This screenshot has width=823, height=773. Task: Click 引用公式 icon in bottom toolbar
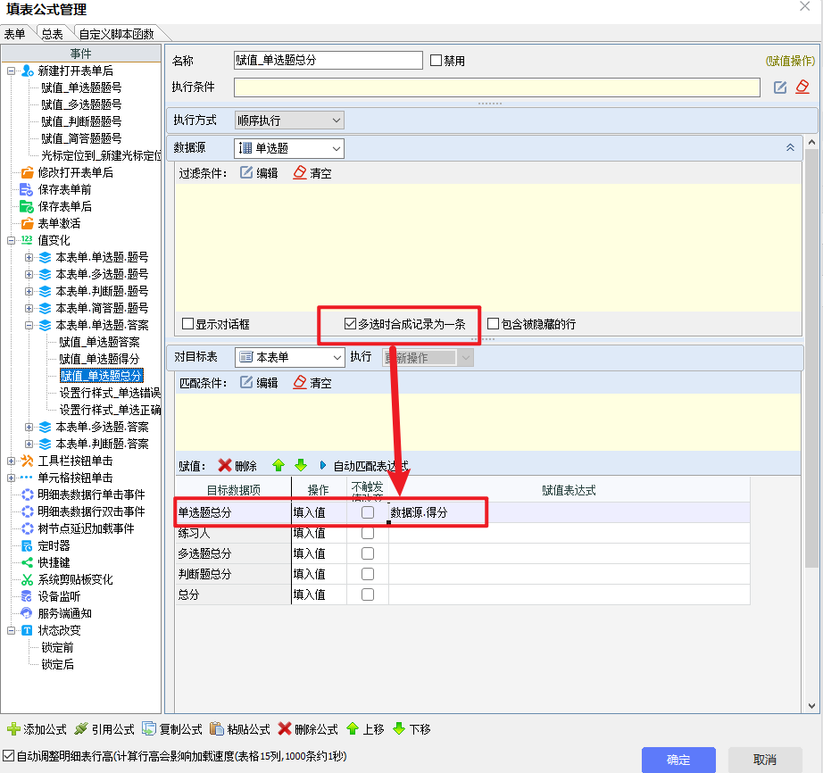(81, 729)
